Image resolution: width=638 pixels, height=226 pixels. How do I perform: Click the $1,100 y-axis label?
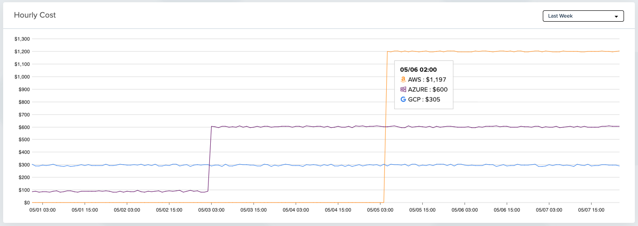22,64
